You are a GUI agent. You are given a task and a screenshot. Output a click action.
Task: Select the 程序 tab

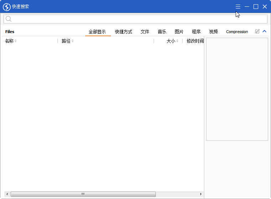(196, 32)
